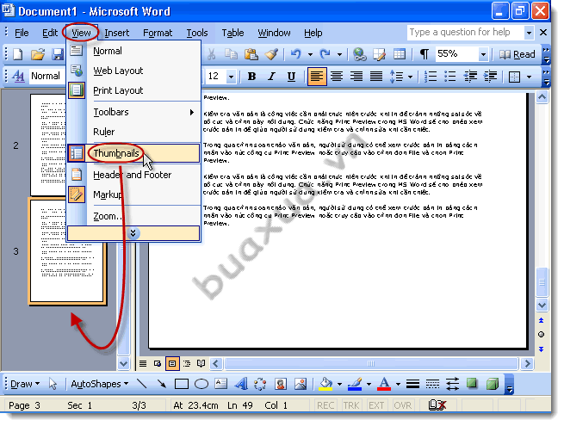This screenshot has width=564, height=426.
Task: Click the Insert Hyperlink globe icon
Action: (359, 54)
